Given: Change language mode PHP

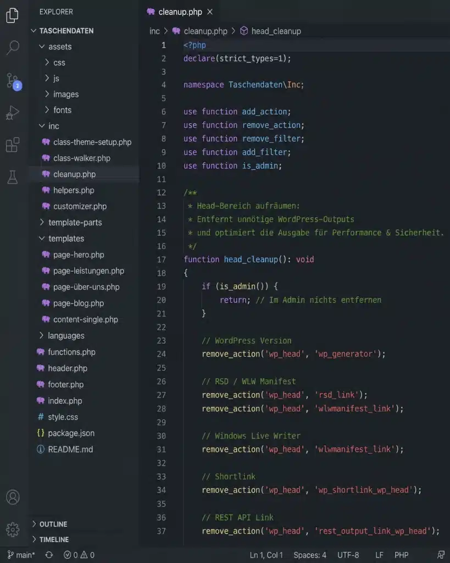Looking at the screenshot, I should pyautogui.click(x=401, y=555).
